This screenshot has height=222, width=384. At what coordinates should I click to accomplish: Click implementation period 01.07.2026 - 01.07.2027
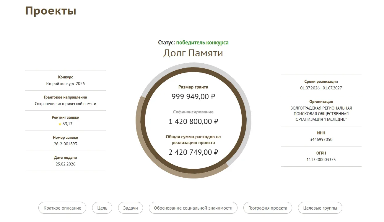pyautogui.click(x=321, y=88)
